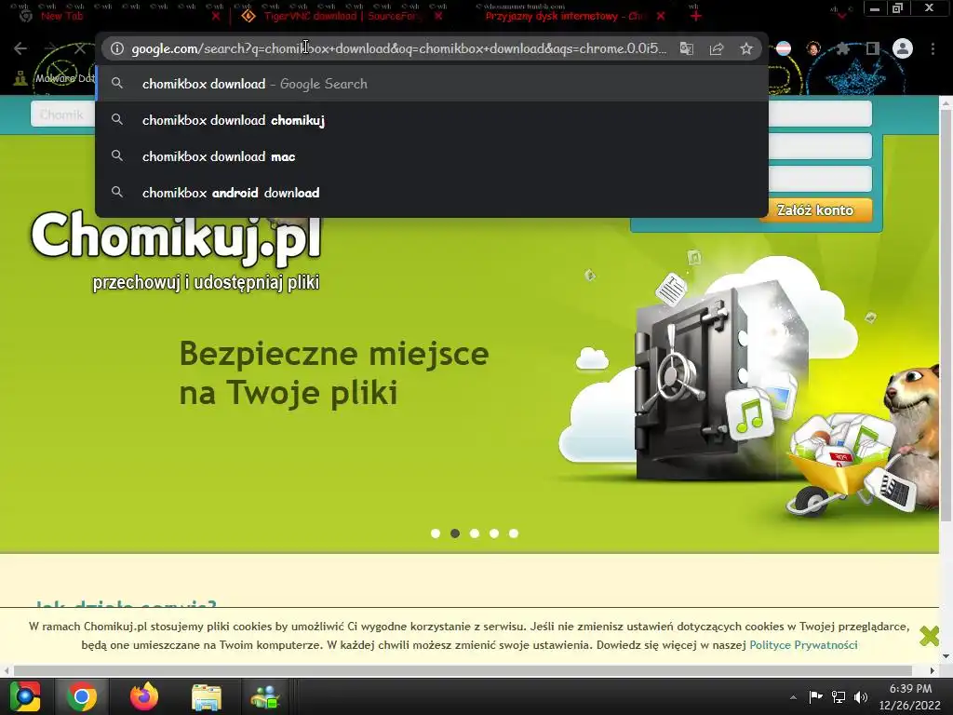Share this page via omnibox share icon
Image resolution: width=953 pixels, height=715 pixels.
click(x=717, y=48)
